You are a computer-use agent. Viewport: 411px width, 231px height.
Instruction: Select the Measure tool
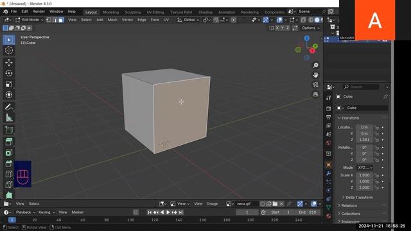point(9,118)
